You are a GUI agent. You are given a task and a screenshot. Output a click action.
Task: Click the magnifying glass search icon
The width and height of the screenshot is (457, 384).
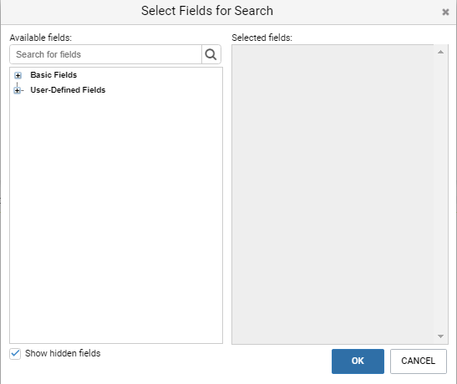pos(211,54)
